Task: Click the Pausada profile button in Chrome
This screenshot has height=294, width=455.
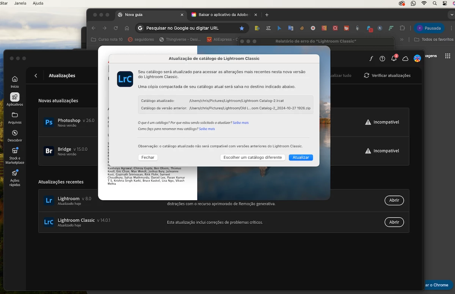Action: (430, 28)
